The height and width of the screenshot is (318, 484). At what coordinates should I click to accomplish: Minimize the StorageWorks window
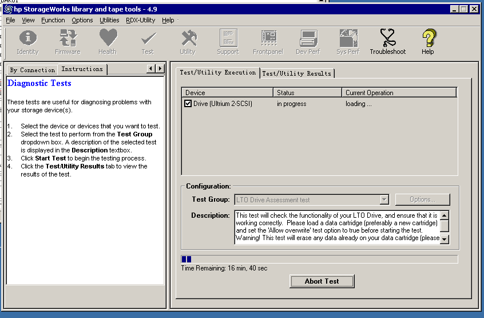[x=454, y=9]
